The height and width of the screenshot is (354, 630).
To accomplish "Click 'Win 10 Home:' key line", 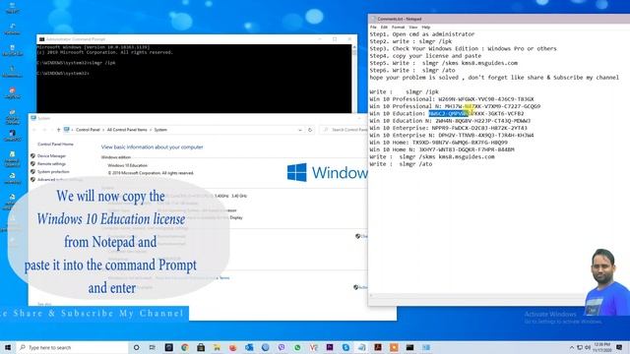I will (438, 143).
